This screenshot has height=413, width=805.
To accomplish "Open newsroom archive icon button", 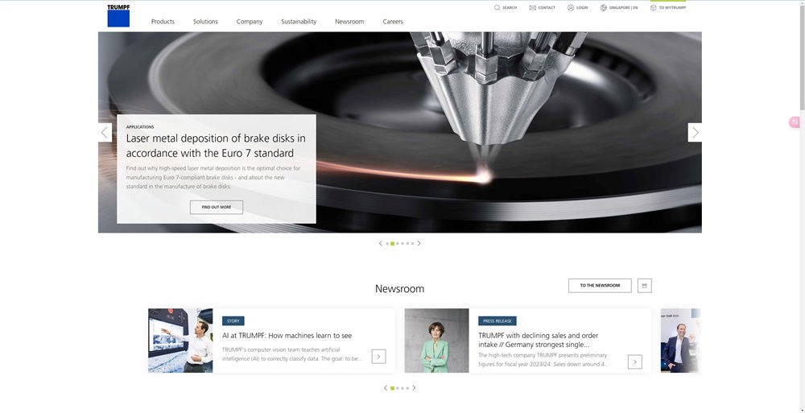I will pos(644,286).
